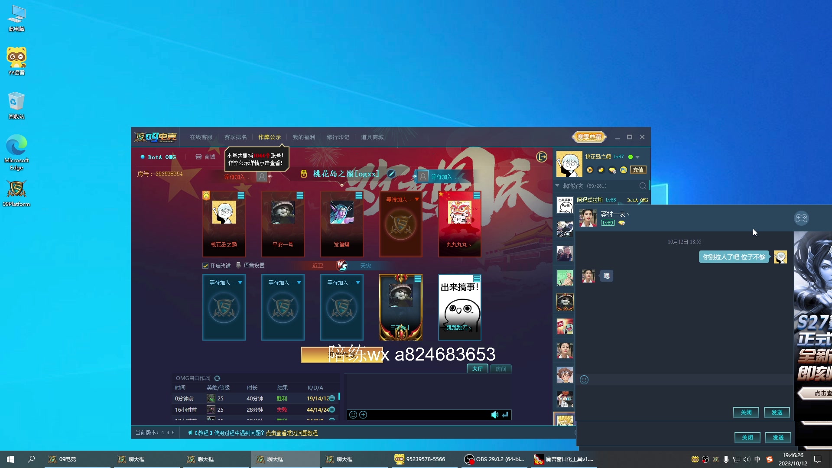Open the 道具商城 menu
The image size is (832, 468).
tap(372, 137)
